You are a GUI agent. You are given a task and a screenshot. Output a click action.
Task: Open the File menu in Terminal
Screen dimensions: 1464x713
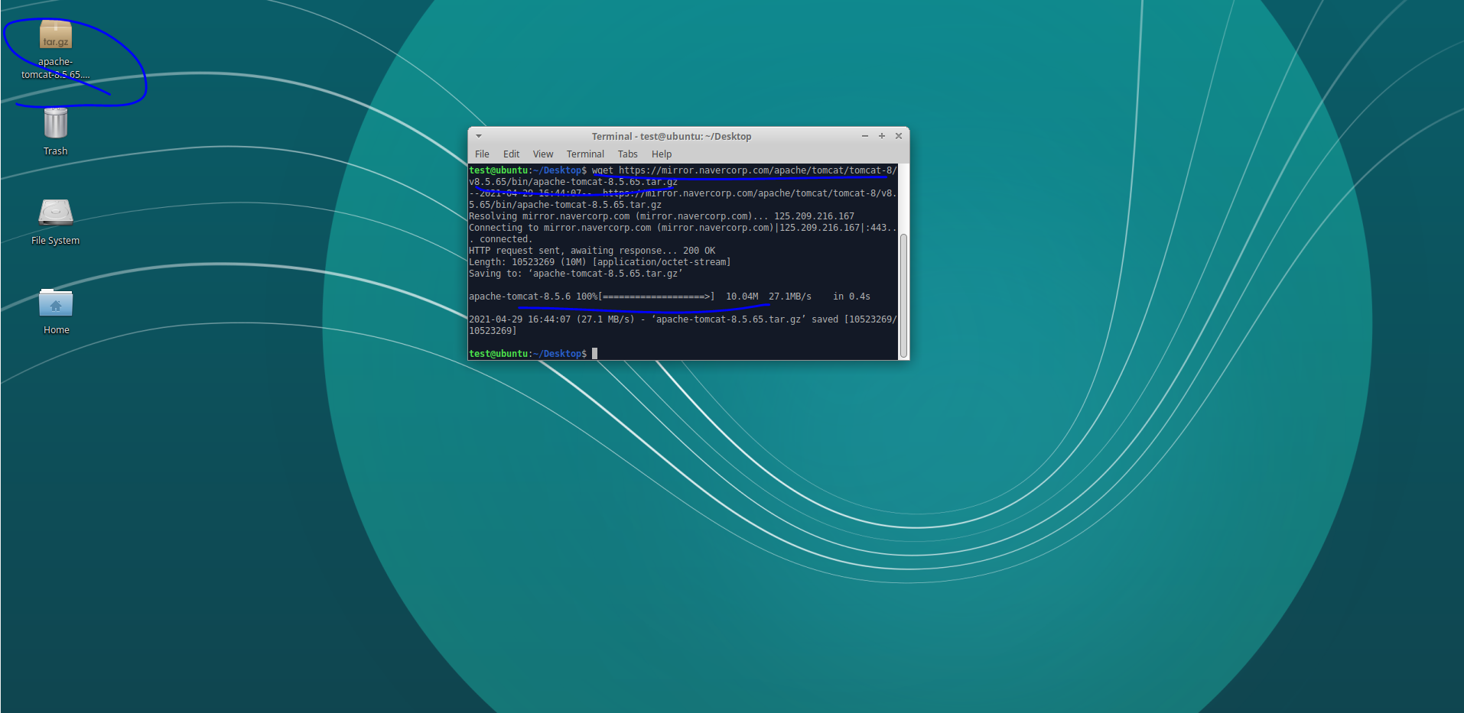coord(482,154)
